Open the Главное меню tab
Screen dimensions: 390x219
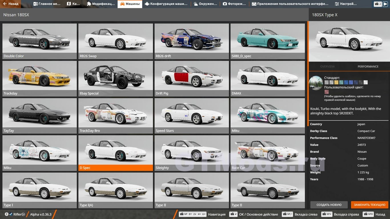click(47, 4)
